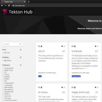
Task: Enable the Monitoring category checkbox
Action: tap(3, 89)
